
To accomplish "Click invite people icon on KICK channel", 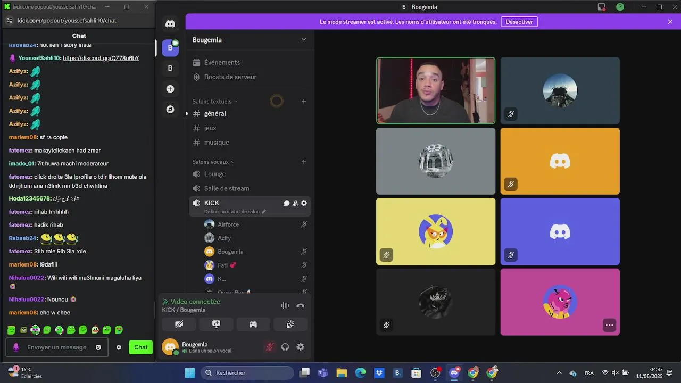I will [295, 203].
